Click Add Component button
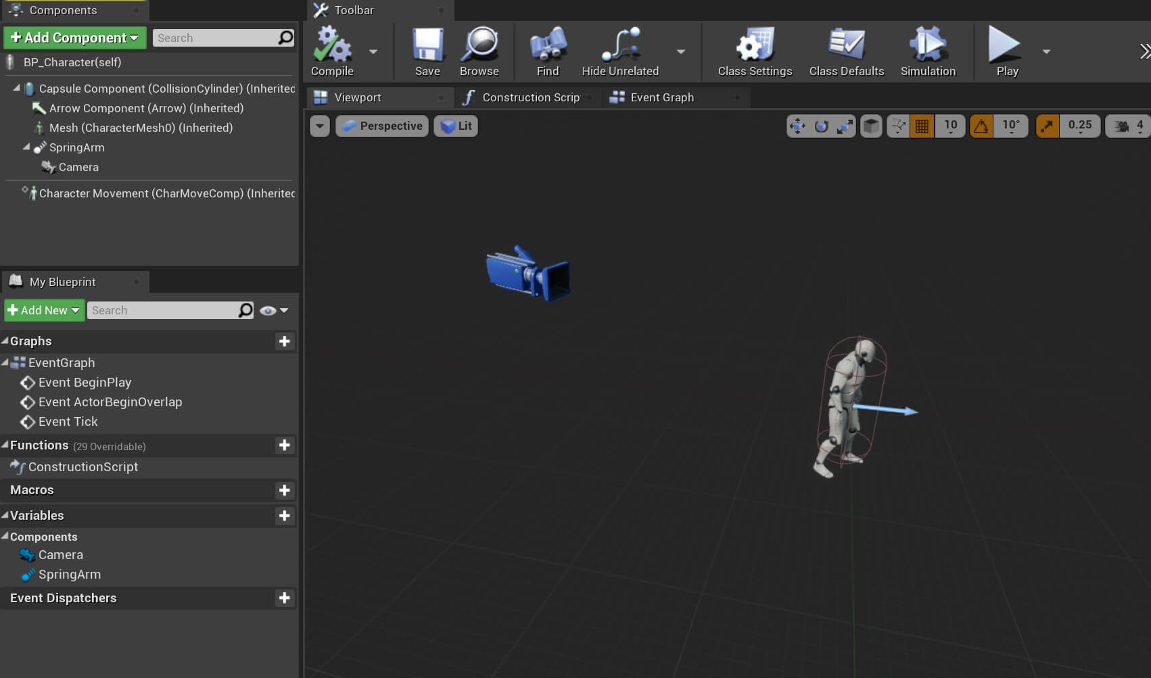 (x=74, y=38)
